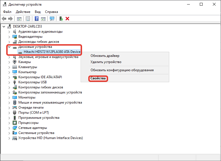221x161 pixels.
Task: Select the Порты (COM и LPT) label
Action: [34, 113]
